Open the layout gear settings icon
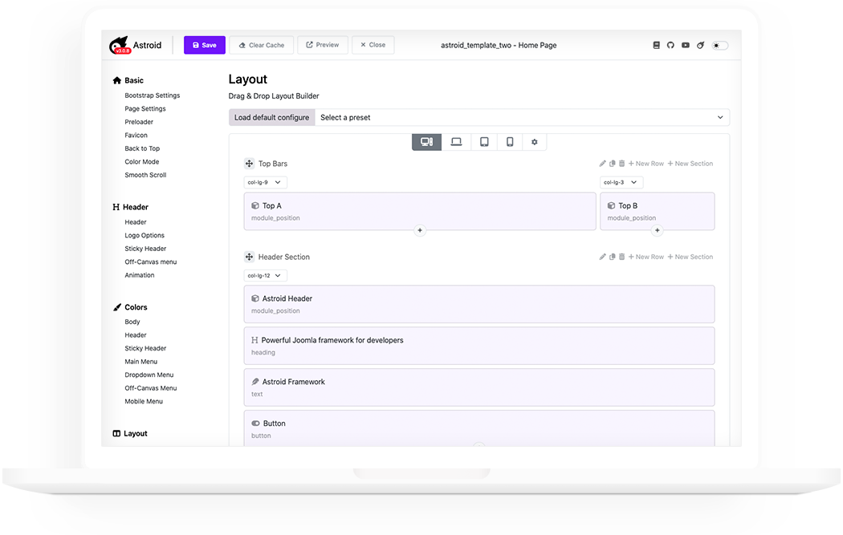This screenshot has width=843, height=535. pos(534,142)
